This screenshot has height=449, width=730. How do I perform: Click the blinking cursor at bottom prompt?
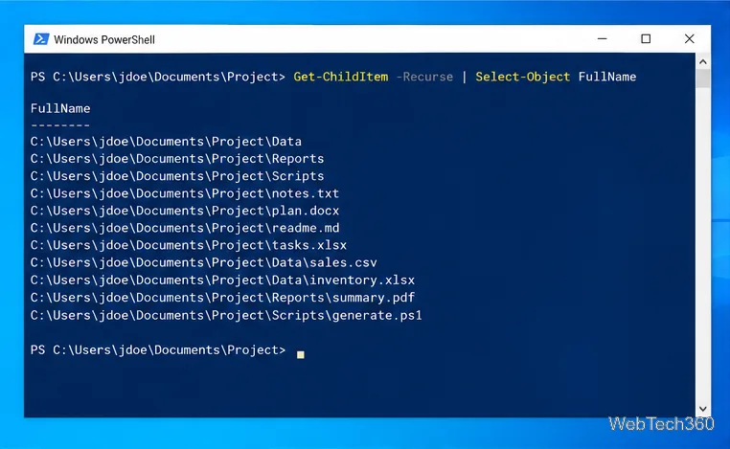click(301, 354)
